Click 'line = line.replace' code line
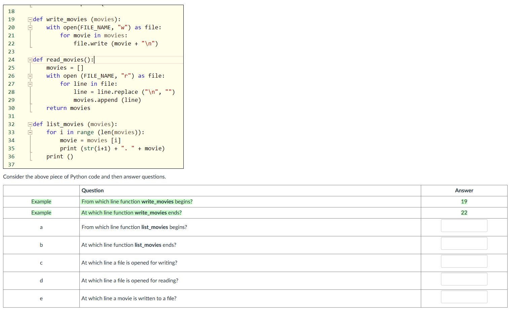This screenshot has width=513, height=314. 124,92
